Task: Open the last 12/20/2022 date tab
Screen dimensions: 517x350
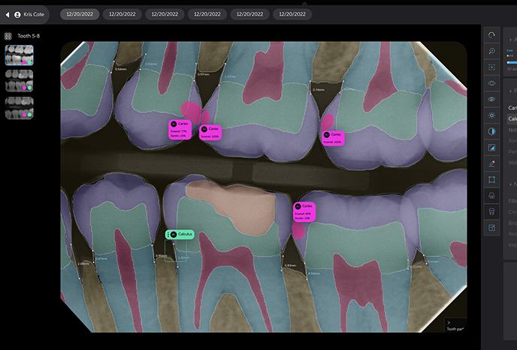Action: (x=292, y=14)
